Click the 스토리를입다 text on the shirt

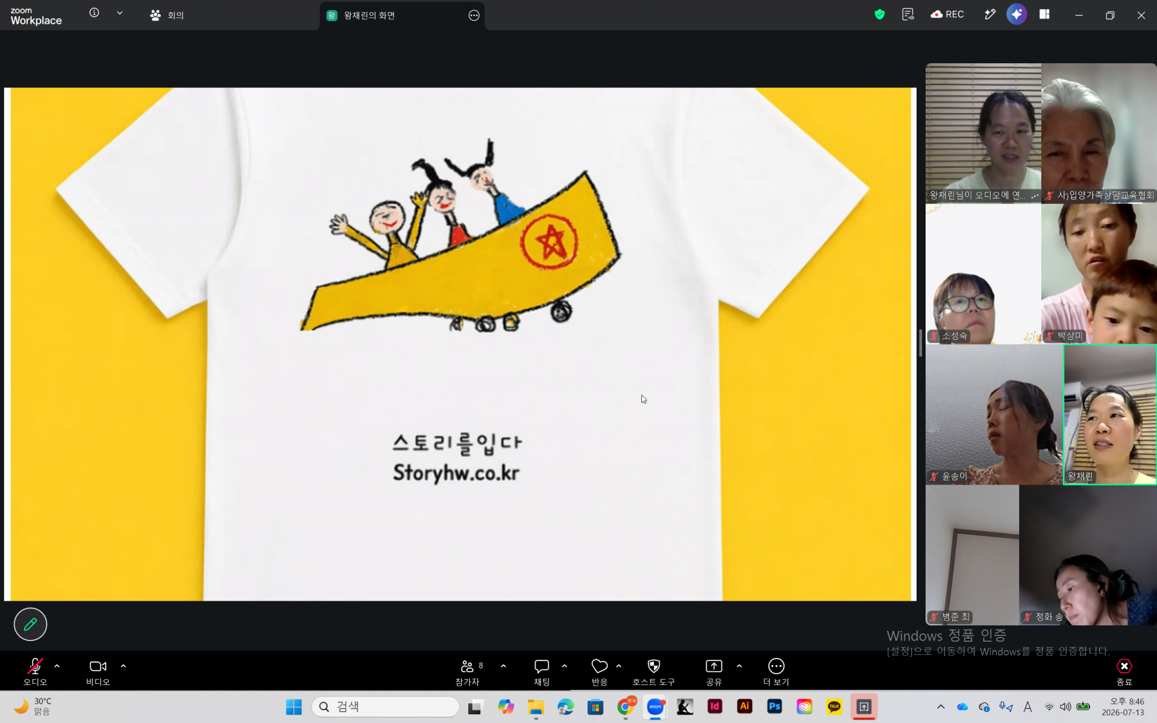457,443
